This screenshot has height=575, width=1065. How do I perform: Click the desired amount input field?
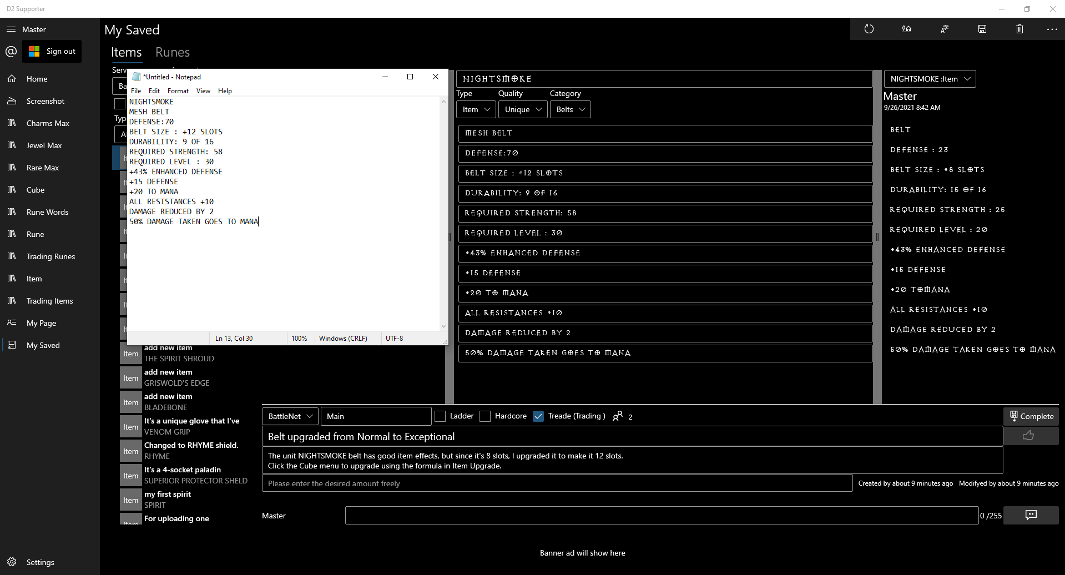pos(557,483)
